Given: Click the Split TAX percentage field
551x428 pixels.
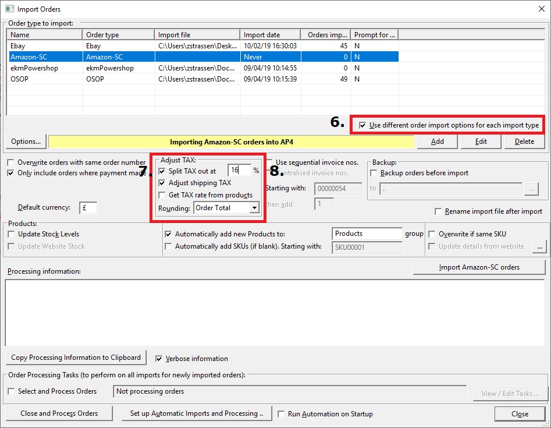Looking at the screenshot, I should pyautogui.click(x=239, y=170).
